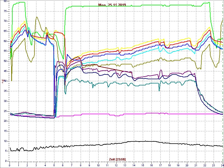Click hour 21 on the time axis

click(196, 165)
